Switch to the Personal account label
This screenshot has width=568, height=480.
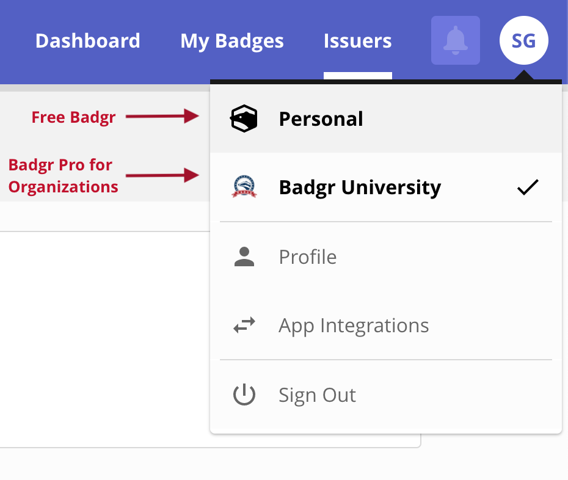pos(321,118)
